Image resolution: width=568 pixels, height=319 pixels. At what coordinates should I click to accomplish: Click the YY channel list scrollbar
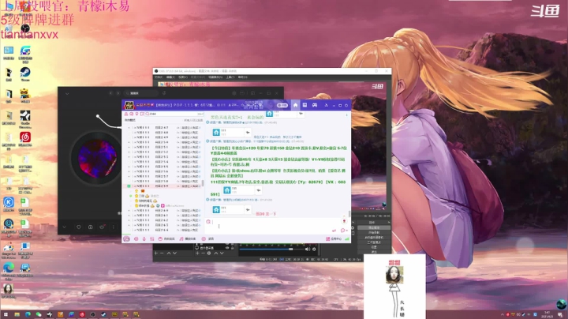coord(203,183)
